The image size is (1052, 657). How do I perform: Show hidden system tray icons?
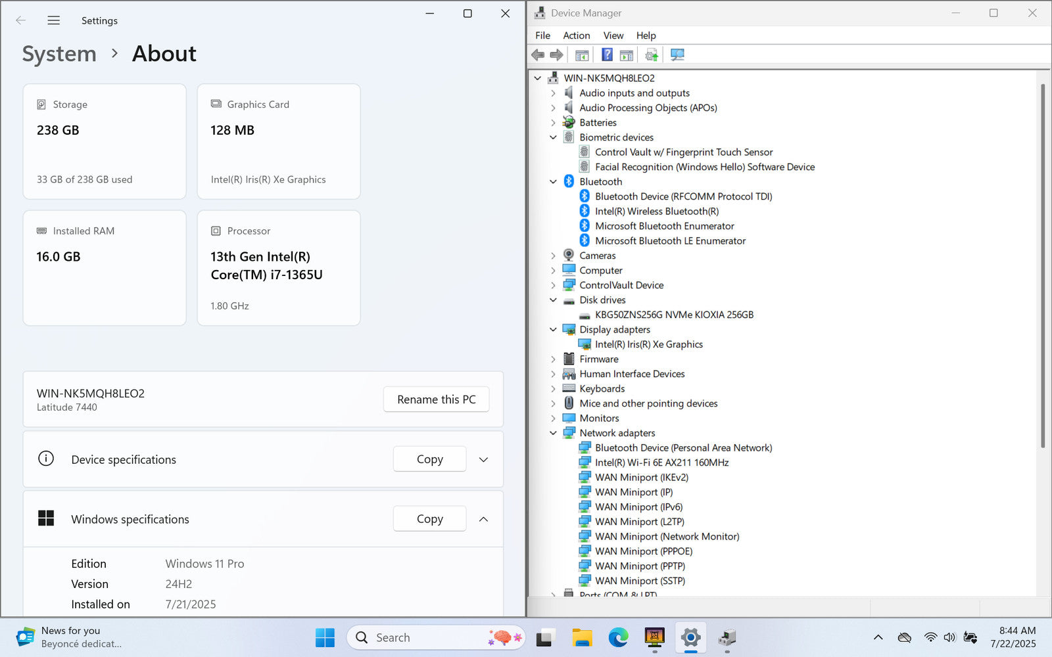tap(878, 637)
